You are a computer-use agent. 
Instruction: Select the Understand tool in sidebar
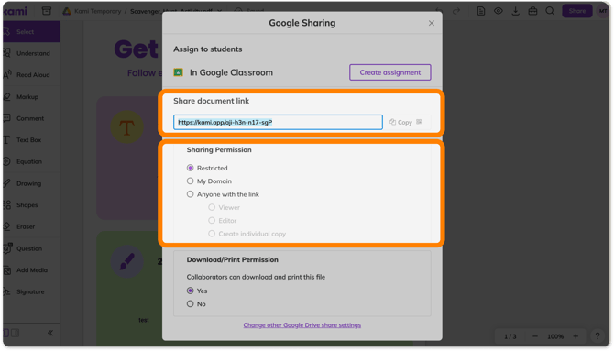tap(30, 53)
